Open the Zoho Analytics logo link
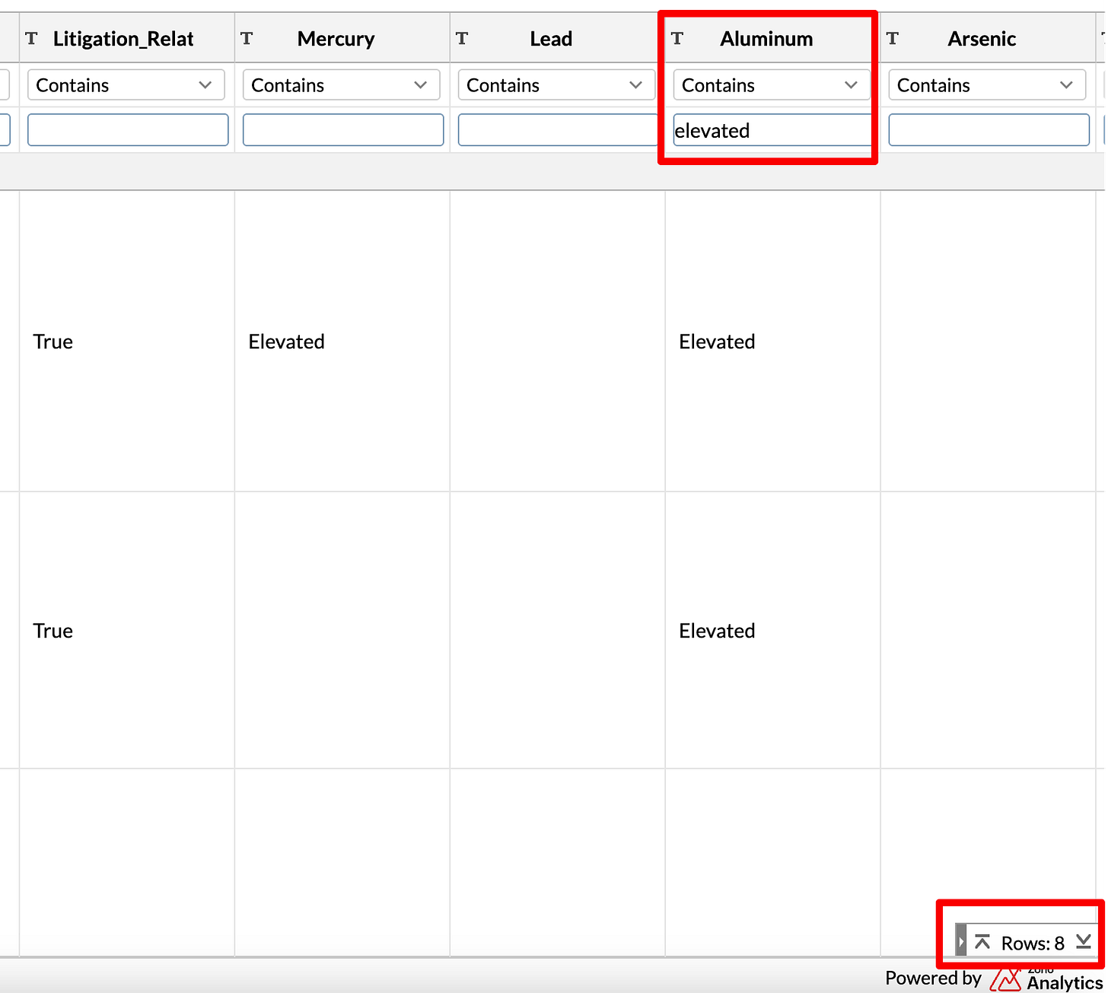1108x993 pixels. pyautogui.click(x=1046, y=979)
